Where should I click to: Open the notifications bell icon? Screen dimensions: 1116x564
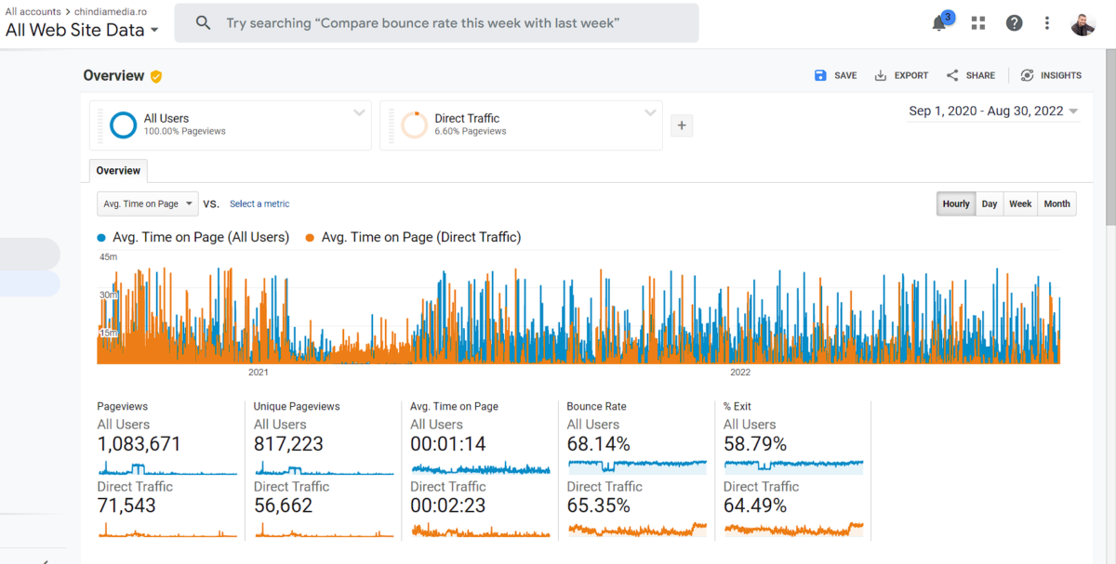(x=939, y=24)
